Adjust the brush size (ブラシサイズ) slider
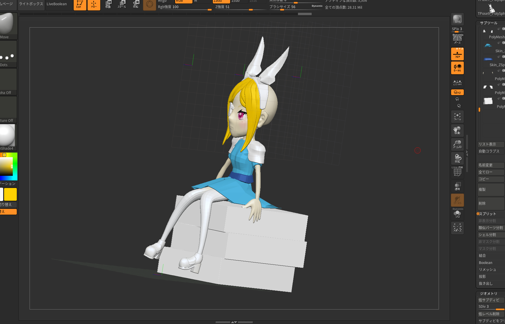Viewport: 505px width, 324px height. click(x=296, y=7)
